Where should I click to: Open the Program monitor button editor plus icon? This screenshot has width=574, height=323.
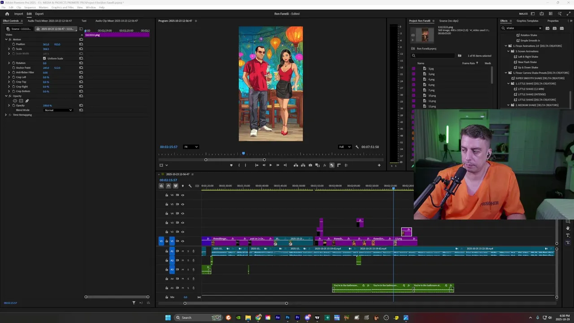pyautogui.click(x=379, y=165)
